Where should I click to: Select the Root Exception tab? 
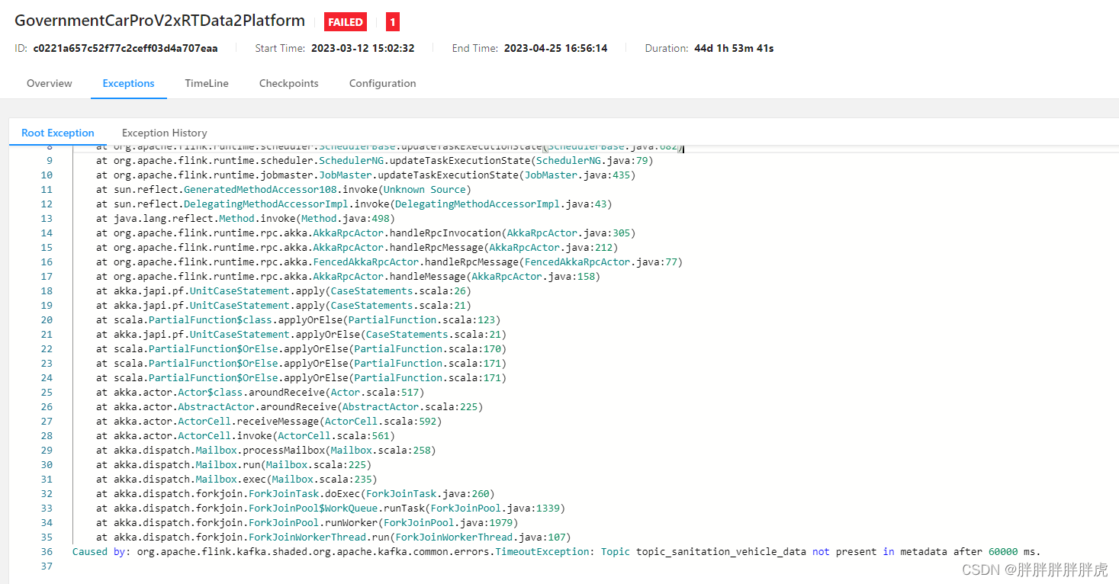pos(58,133)
